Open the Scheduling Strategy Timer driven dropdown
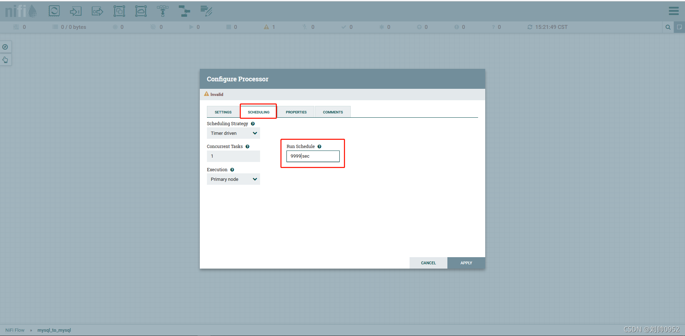Image resolution: width=685 pixels, height=336 pixels. coord(233,133)
